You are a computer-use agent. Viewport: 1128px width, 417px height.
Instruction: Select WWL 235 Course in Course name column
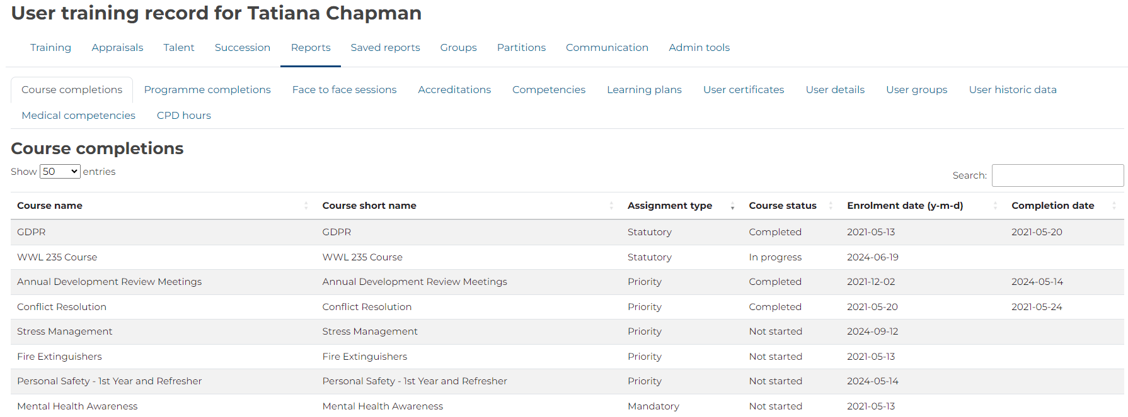(57, 257)
